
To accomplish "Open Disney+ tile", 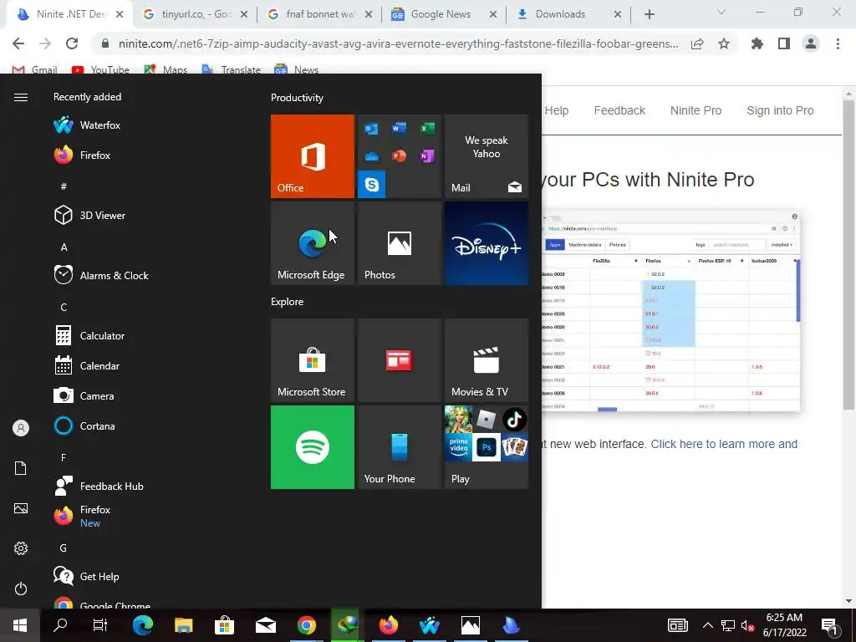I will [x=487, y=243].
